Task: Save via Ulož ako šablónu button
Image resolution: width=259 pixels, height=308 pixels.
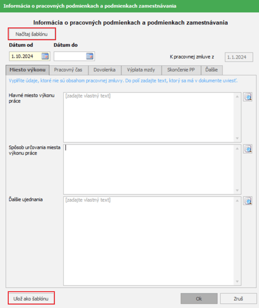Action: tap(31, 299)
